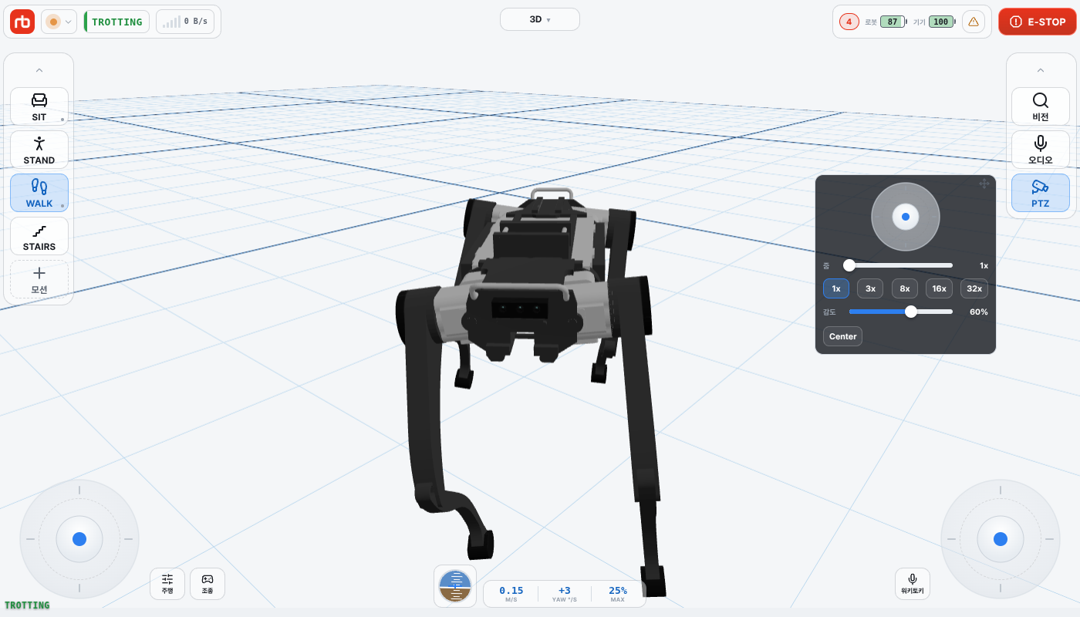The width and height of the screenshot is (1080, 617).
Task: Select the STAIRS mode
Action: (x=39, y=236)
